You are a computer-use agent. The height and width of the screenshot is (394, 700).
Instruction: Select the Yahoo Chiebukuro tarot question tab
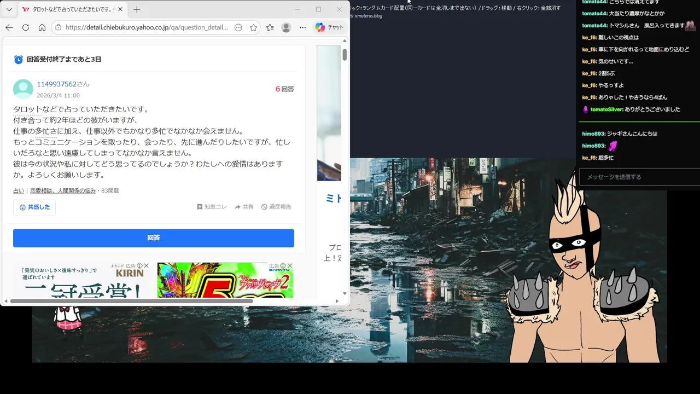pyautogui.click(x=73, y=9)
